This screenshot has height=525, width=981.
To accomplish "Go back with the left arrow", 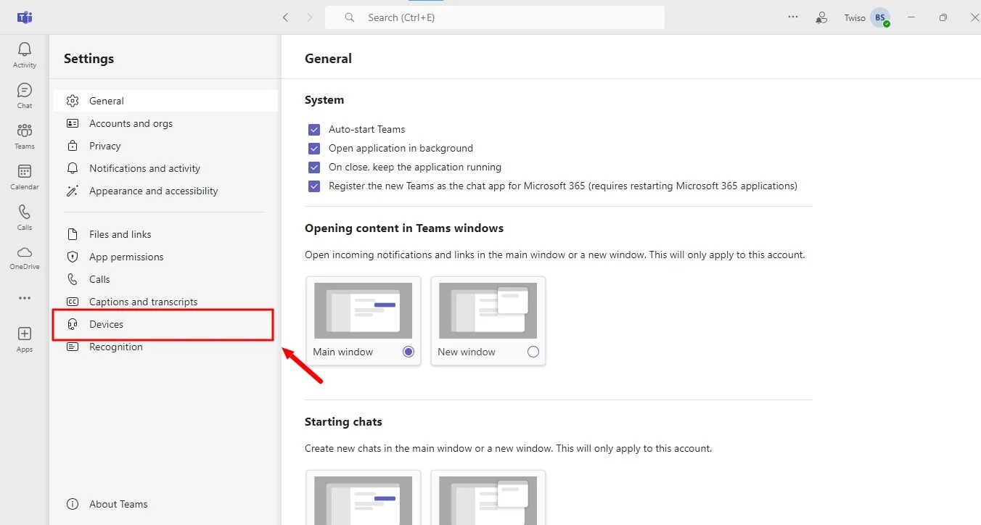I will (x=285, y=17).
